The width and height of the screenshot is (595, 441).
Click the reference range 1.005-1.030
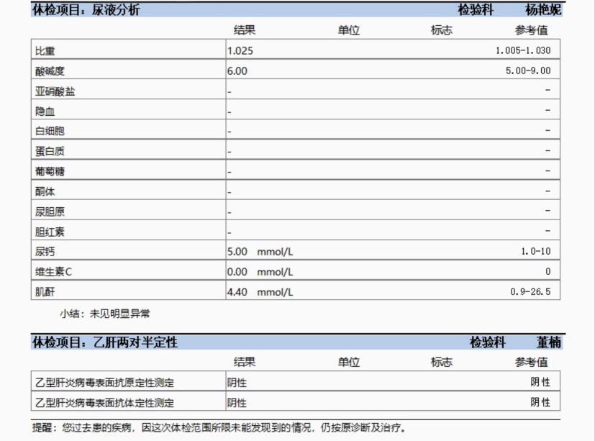(x=523, y=50)
